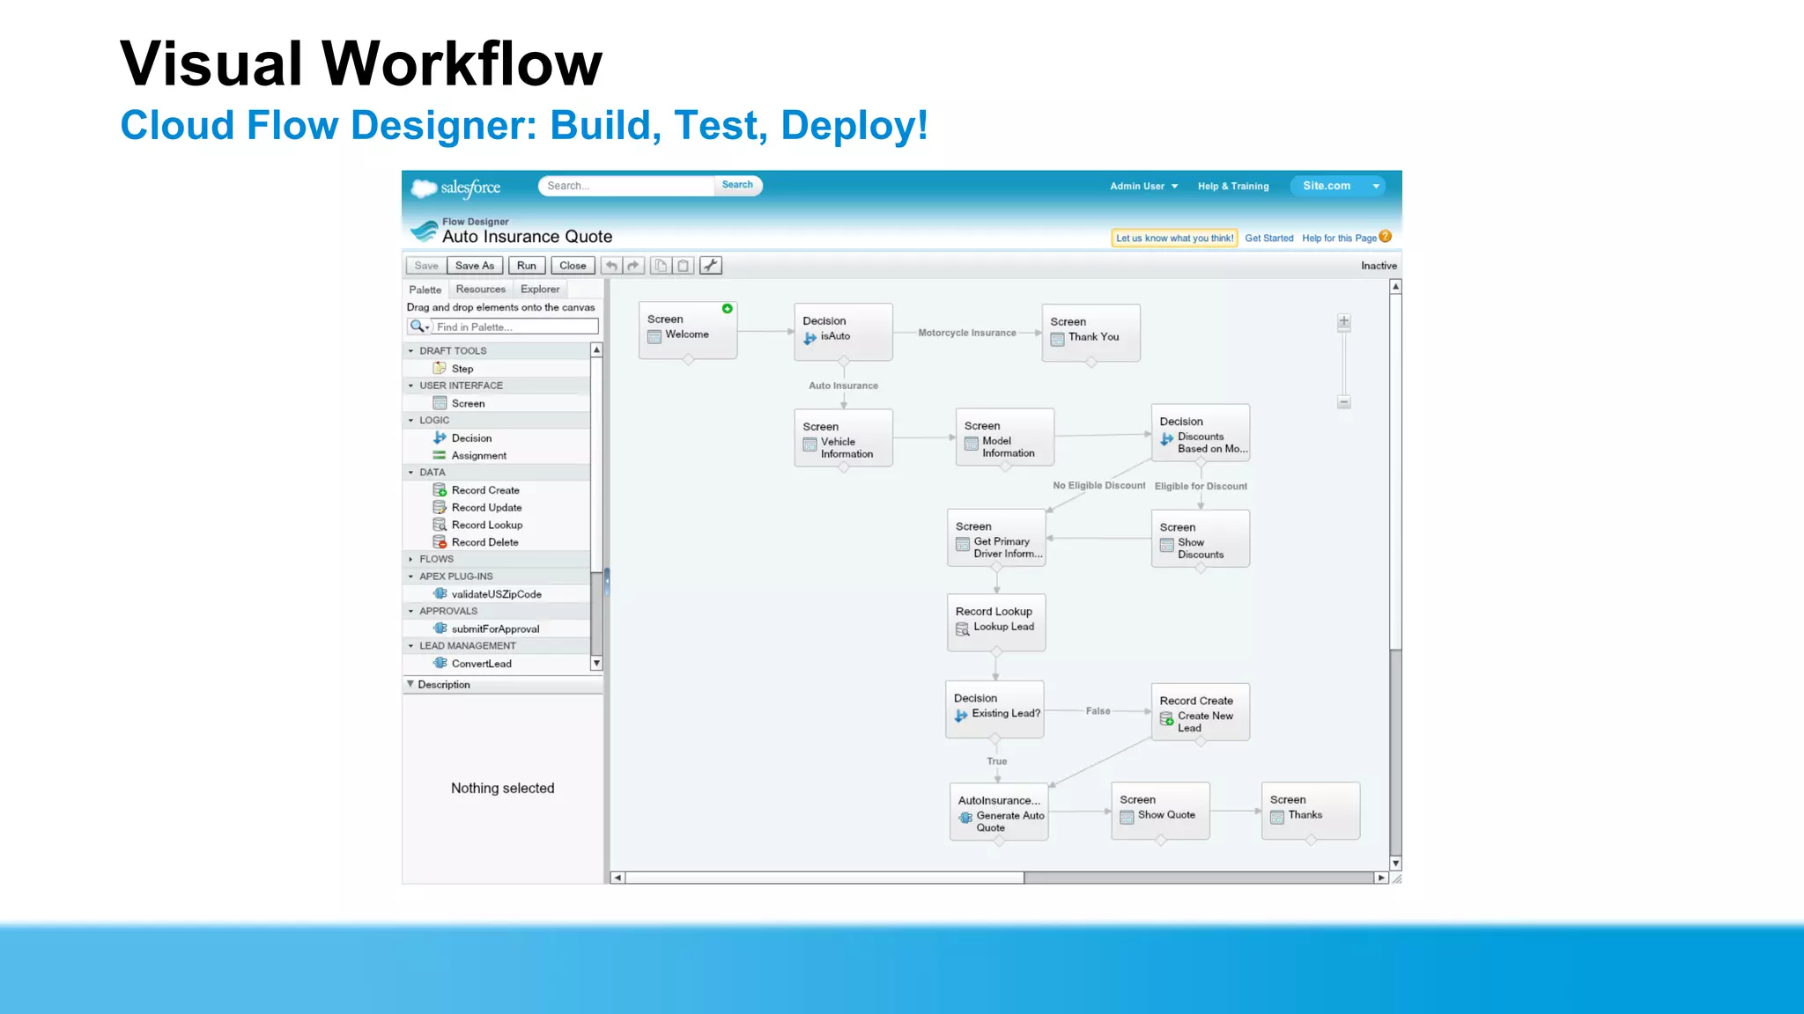The image size is (1804, 1014).
Task: Click Let us know what you think
Action: (x=1174, y=238)
